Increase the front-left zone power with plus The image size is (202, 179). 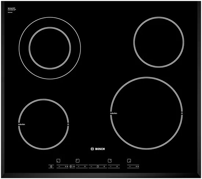[66, 166]
